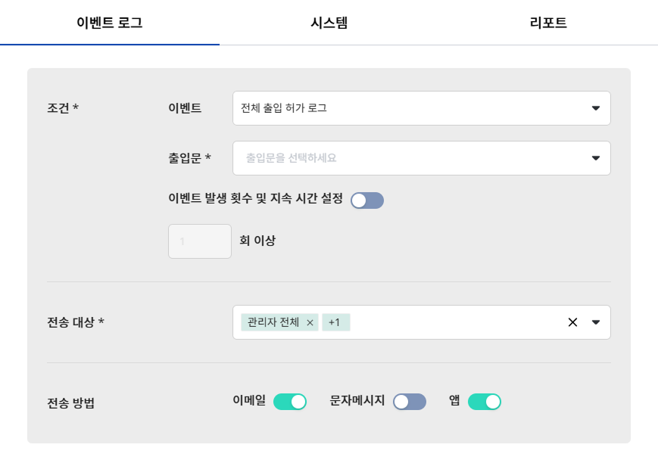
Task: Remove the 관리자 전체 tag
Action: [310, 322]
